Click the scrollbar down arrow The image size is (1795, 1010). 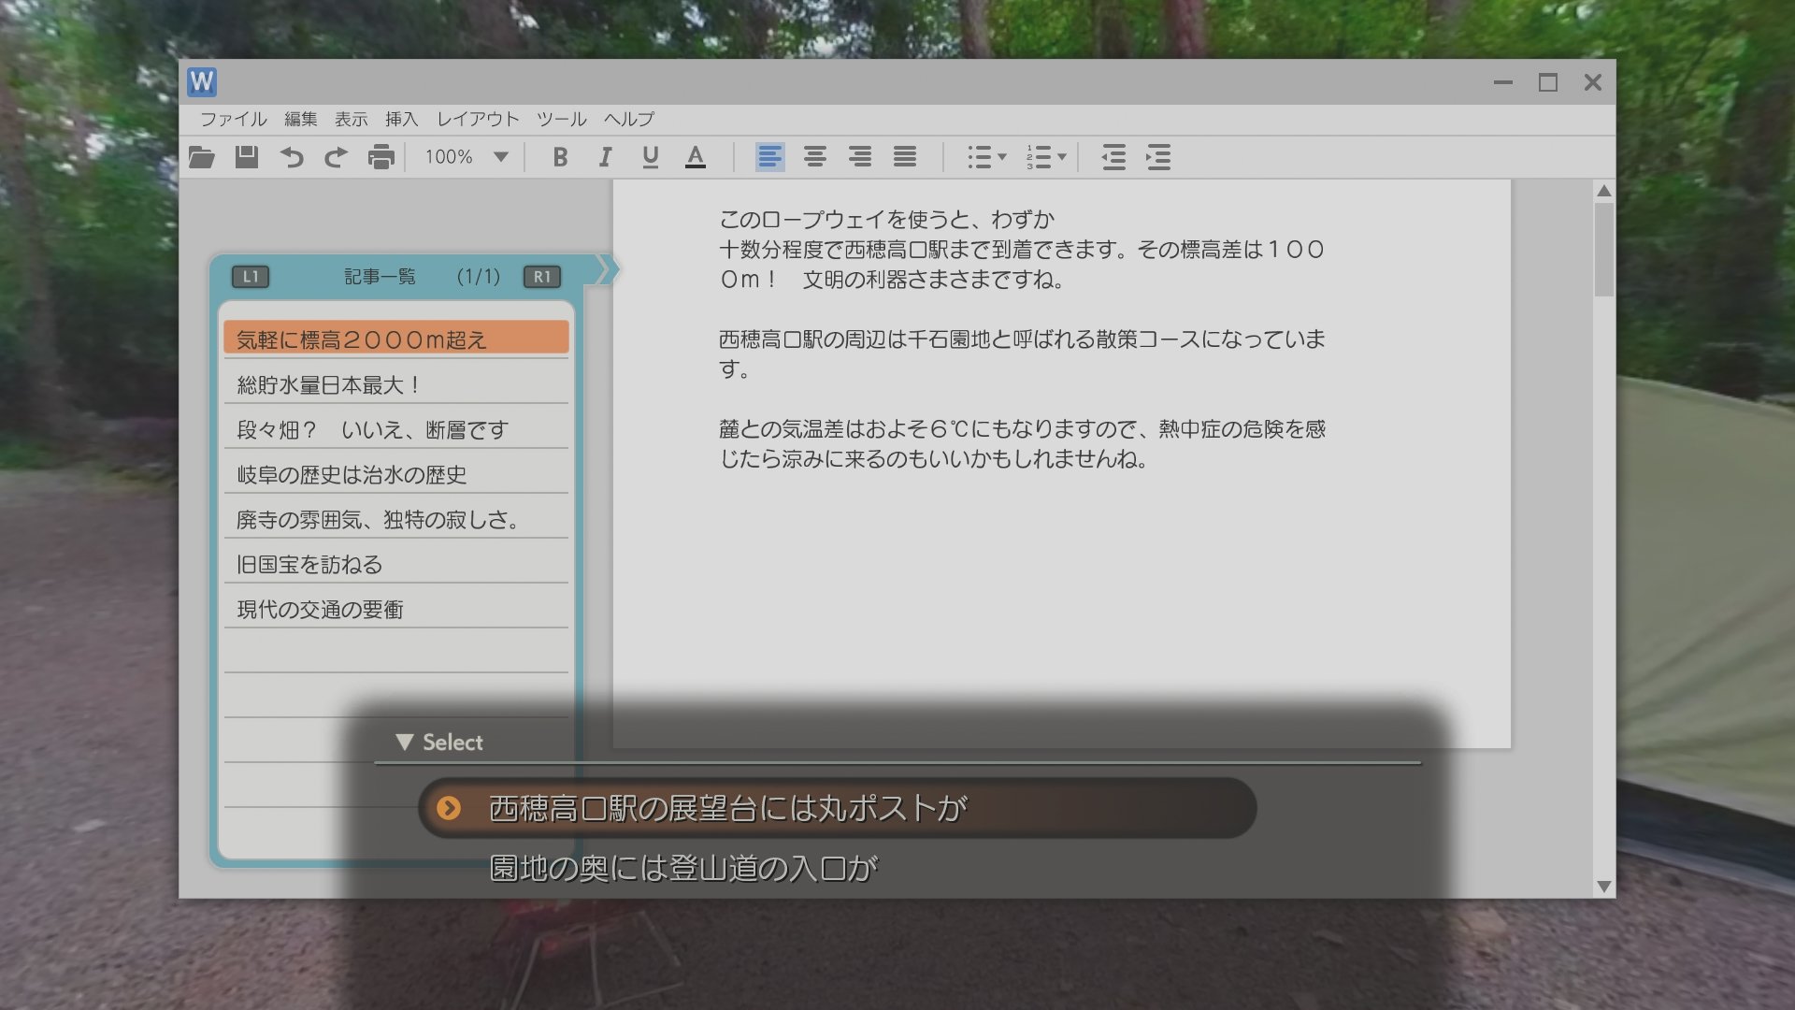(x=1604, y=887)
